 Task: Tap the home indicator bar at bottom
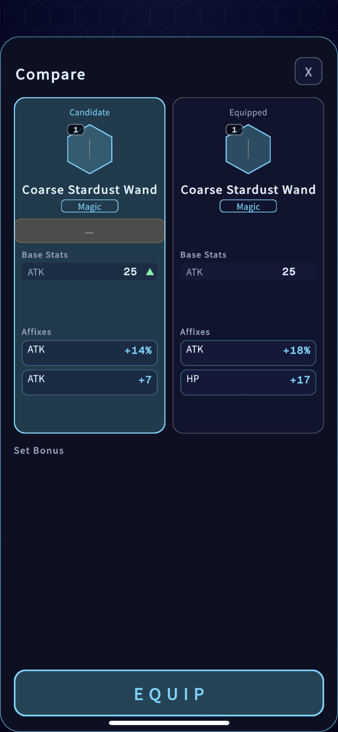169,723
